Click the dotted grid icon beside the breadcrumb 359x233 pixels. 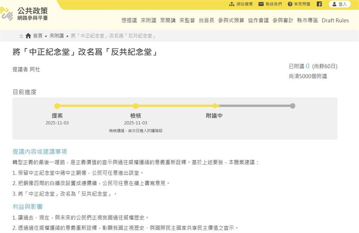(x=21, y=35)
